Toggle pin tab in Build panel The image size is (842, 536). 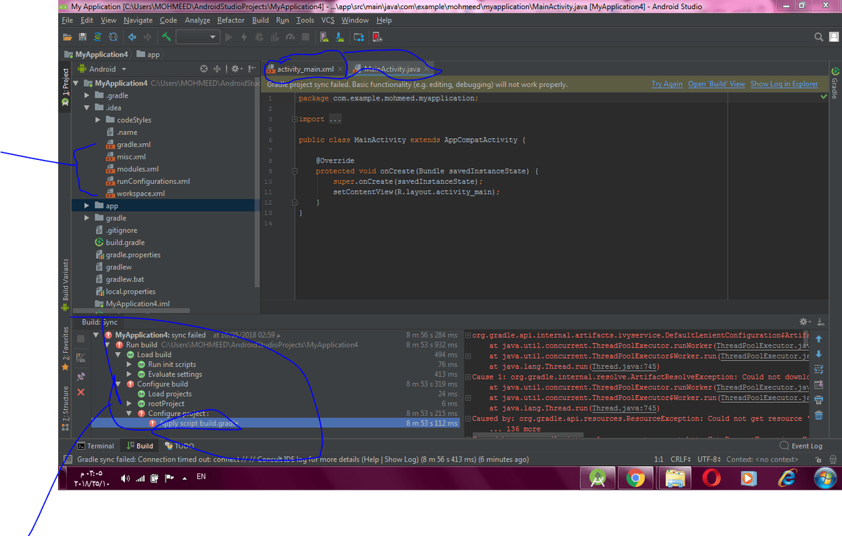point(81,377)
